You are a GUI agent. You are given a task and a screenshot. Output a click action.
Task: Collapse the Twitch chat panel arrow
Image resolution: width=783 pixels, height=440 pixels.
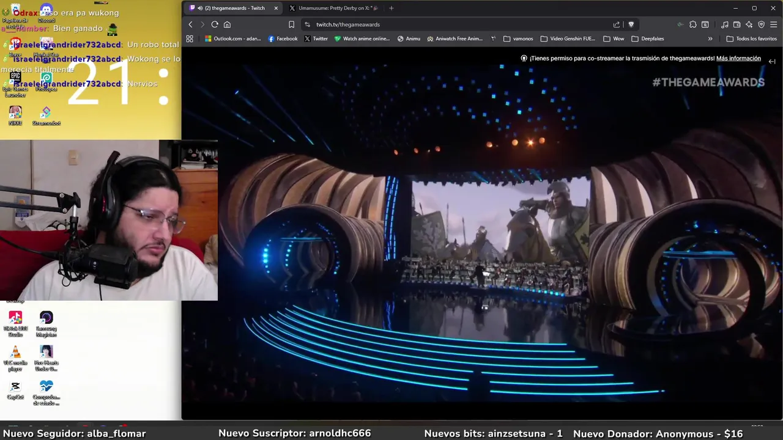(x=772, y=62)
